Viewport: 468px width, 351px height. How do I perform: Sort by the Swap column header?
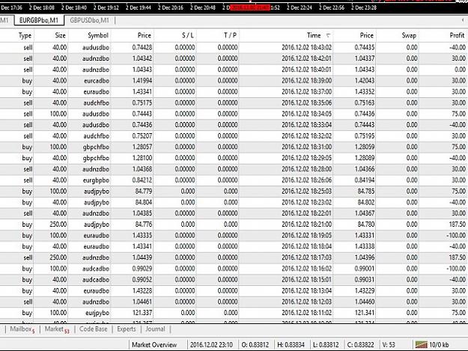point(409,35)
